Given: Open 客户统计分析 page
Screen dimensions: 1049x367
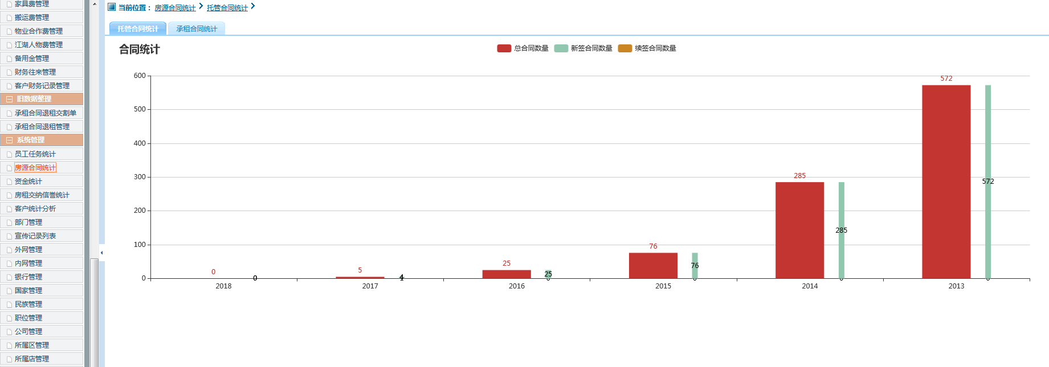Looking at the screenshot, I should click(42, 209).
